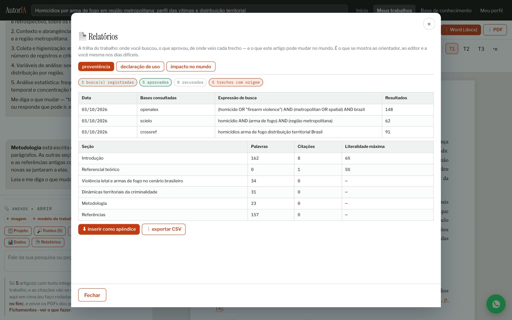Open Meu perfil page
512x320 pixels.
[491, 11]
